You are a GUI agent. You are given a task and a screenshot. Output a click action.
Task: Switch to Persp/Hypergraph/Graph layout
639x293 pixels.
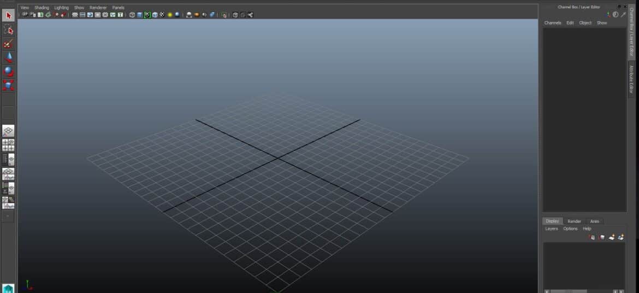8,202
